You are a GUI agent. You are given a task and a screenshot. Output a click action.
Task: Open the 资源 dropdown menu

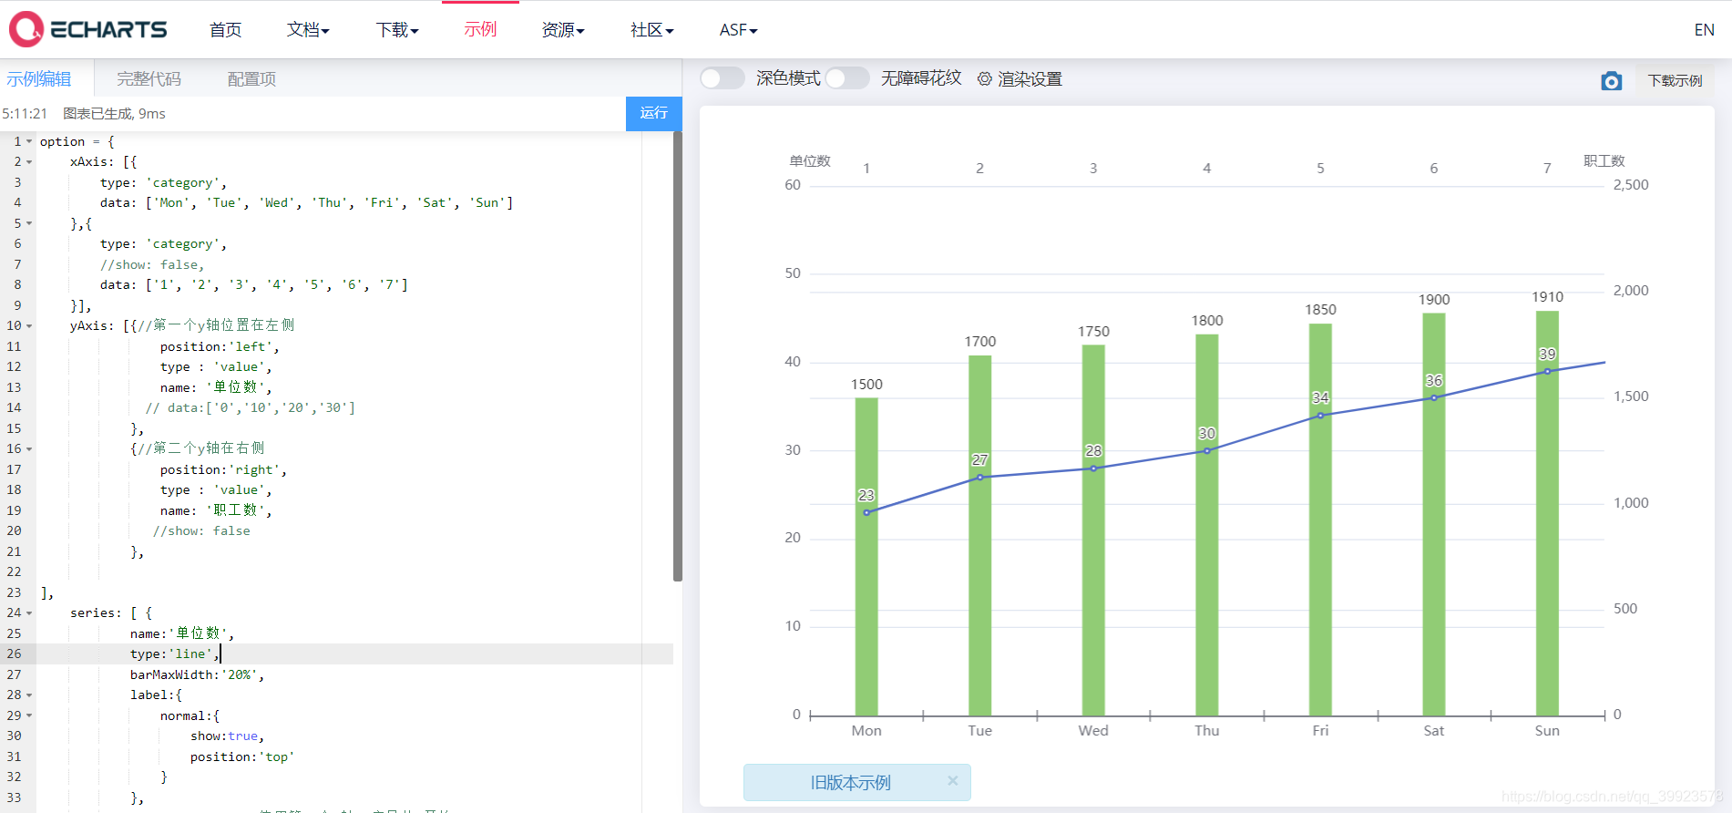point(563,30)
